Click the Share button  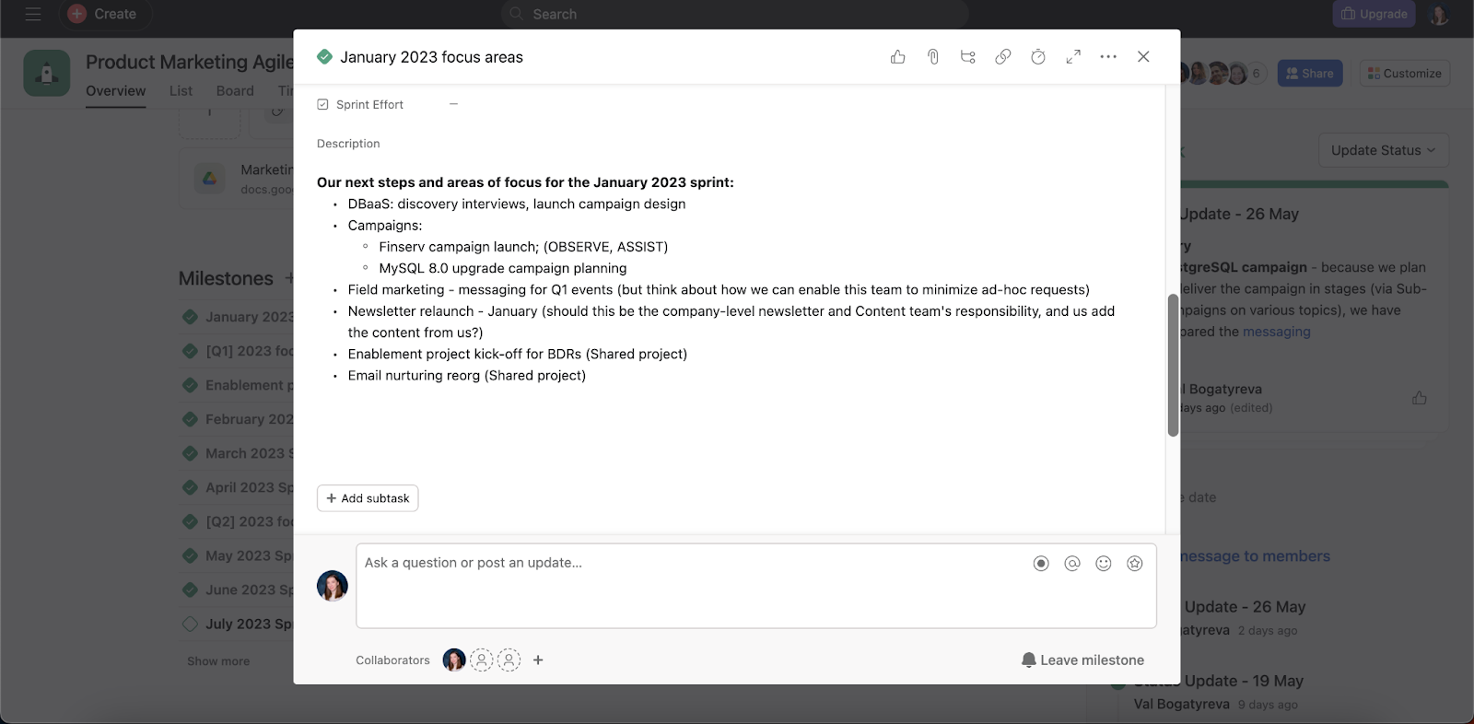pyautogui.click(x=1310, y=74)
